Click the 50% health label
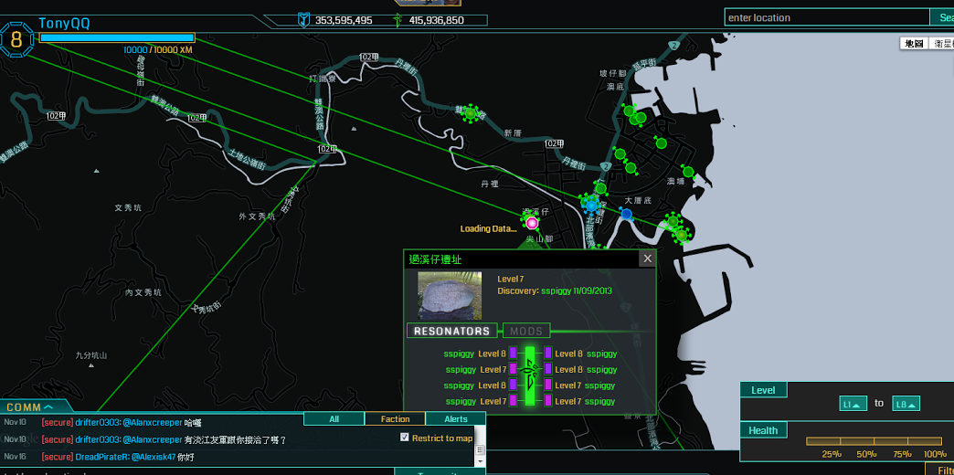Image resolution: width=954 pixels, height=475 pixels. pos(867,454)
